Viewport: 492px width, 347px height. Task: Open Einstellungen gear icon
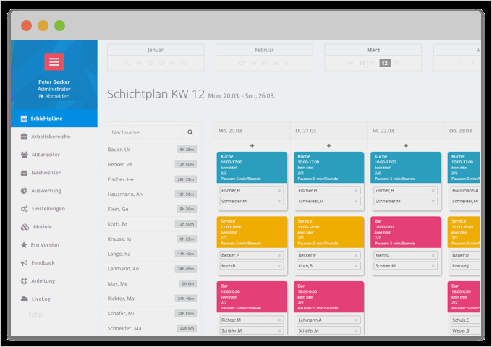pos(24,209)
